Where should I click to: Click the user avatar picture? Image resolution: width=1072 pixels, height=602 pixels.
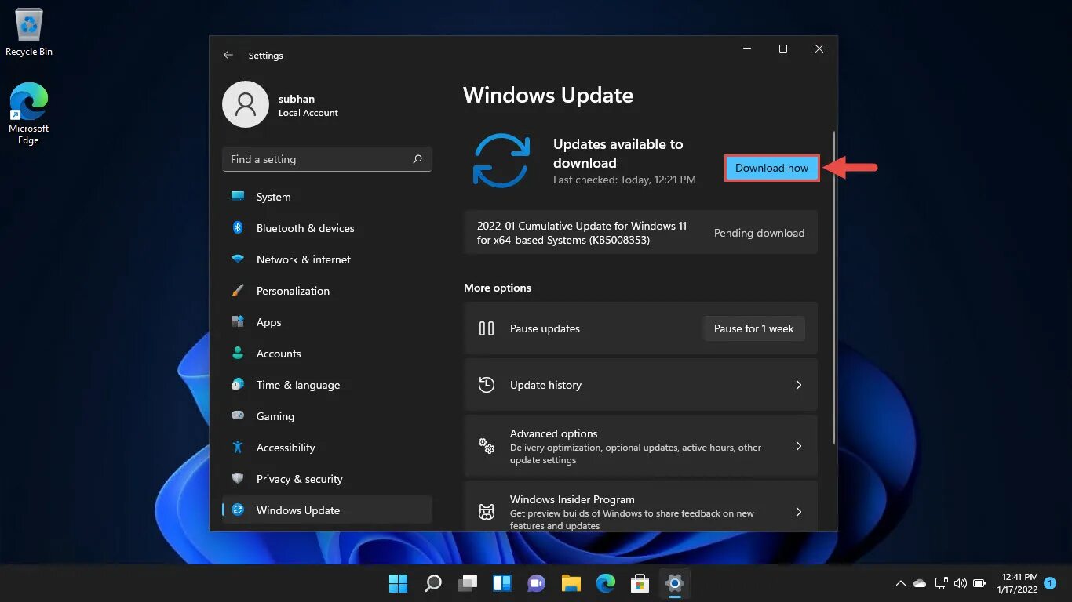pos(246,104)
